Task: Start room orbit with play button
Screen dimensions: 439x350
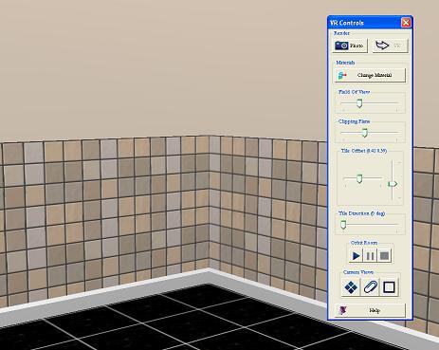Action: [357, 255]
